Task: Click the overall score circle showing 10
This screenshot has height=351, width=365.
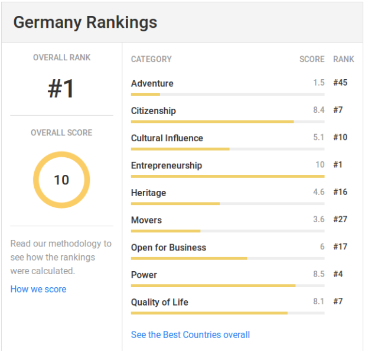Action: pos(61,180)
